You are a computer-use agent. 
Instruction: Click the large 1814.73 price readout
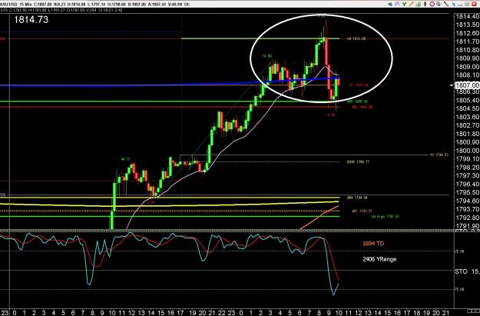tap(31, 20)
